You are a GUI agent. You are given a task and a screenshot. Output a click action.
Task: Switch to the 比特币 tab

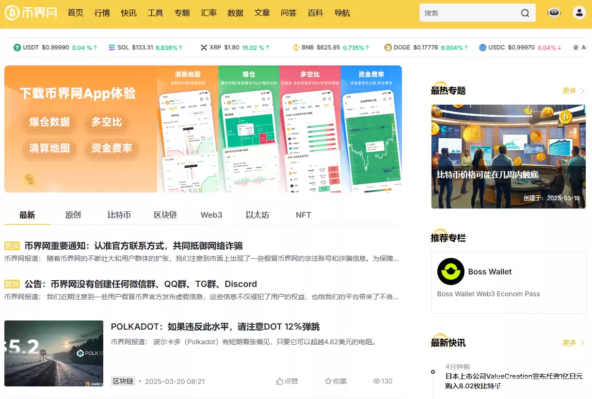(119, 215)
